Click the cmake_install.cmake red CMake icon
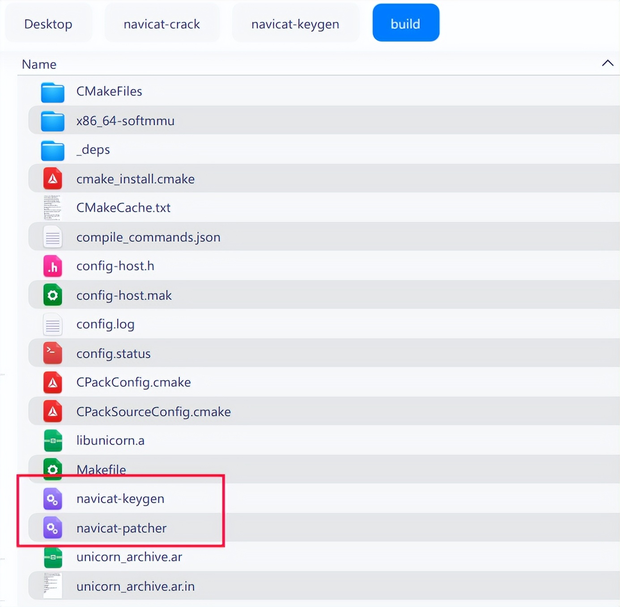 point(52,179)
